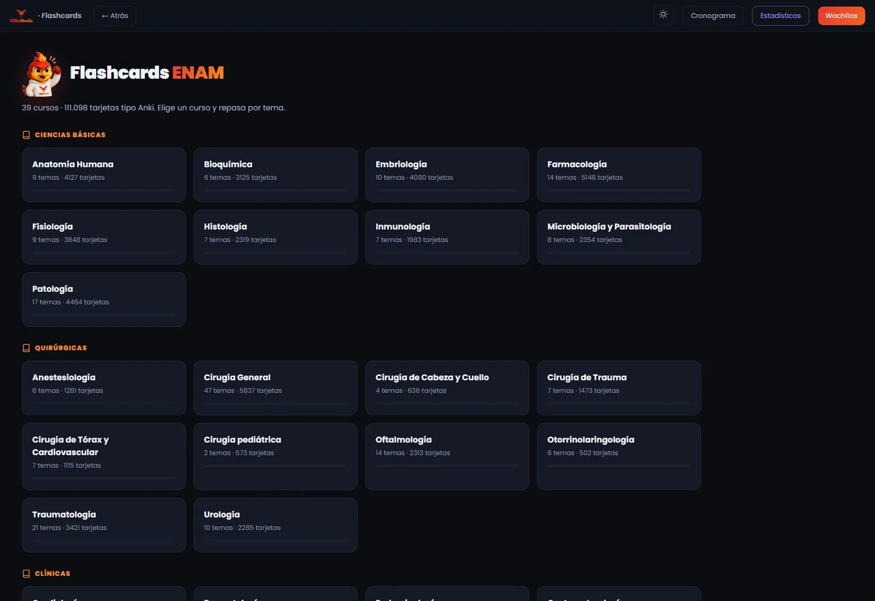Screen dimensions: 875x601
Task: Select the Anestesiología course card
Action: 104,388
